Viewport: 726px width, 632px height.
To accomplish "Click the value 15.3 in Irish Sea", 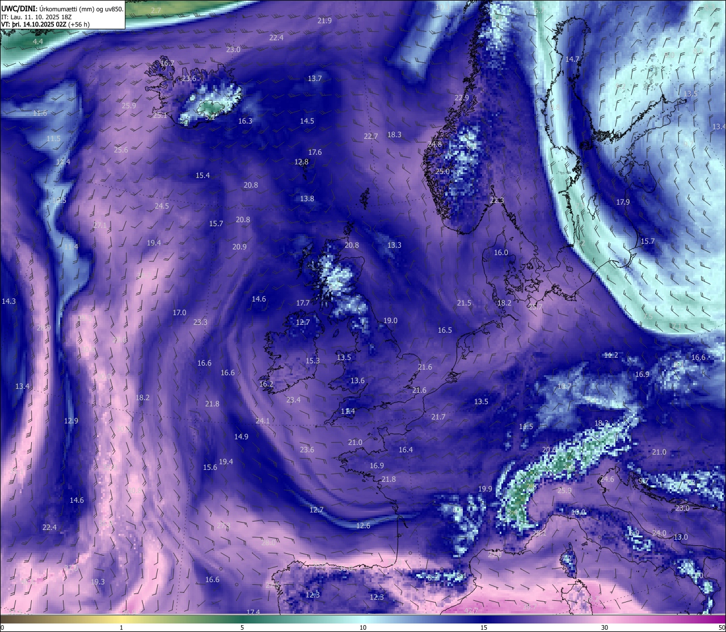I will click(x=313, y=361).
